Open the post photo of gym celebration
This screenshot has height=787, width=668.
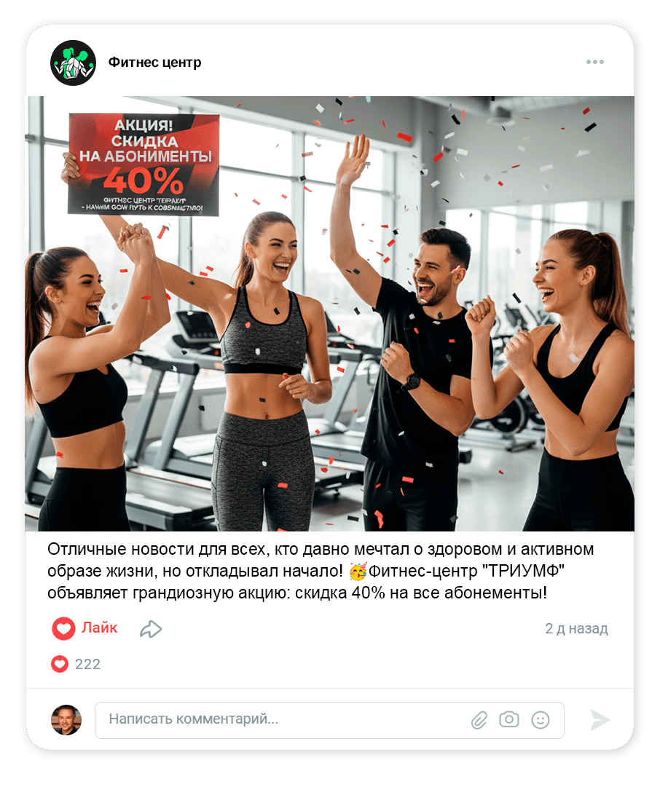click(329, 313)
